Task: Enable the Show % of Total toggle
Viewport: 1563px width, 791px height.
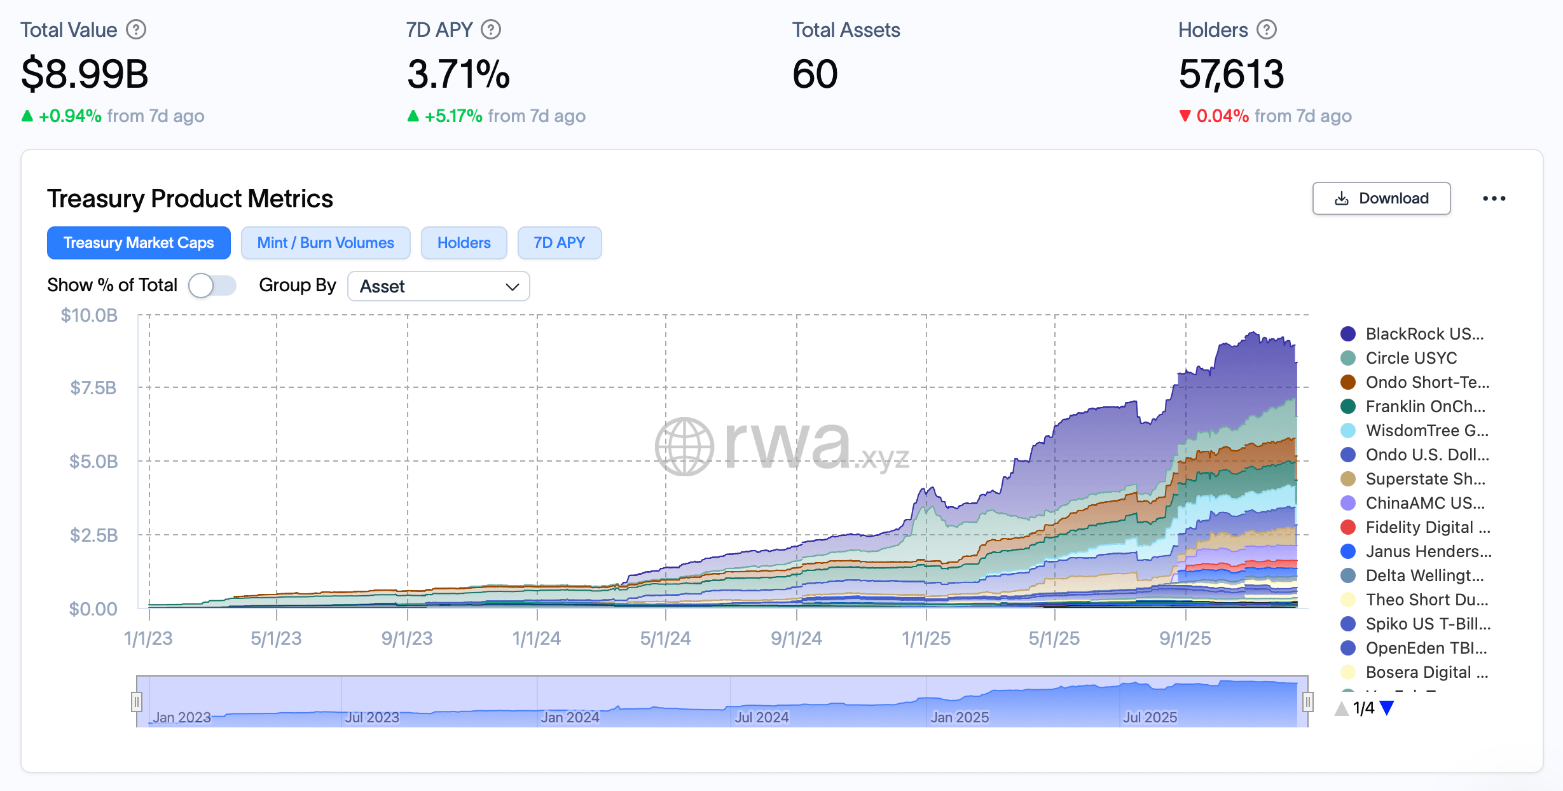Action: 212,286
